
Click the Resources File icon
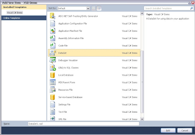[x=52, y=90]
